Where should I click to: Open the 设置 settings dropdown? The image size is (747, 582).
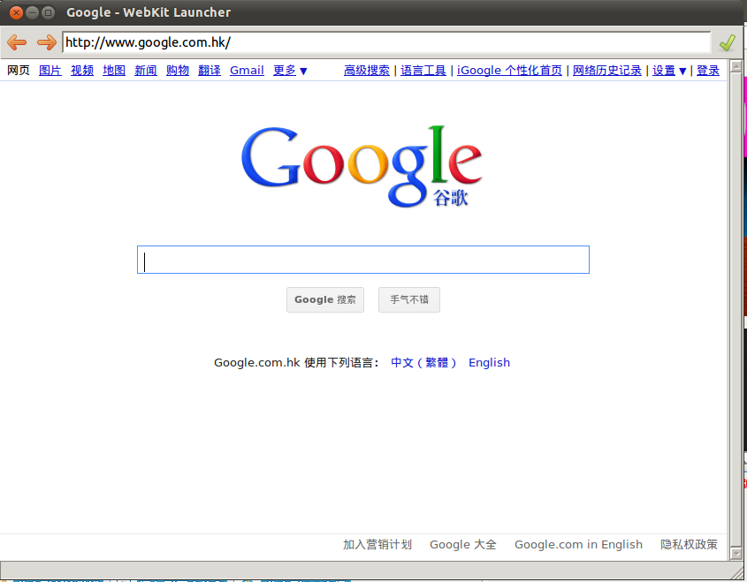pyautogui.click(x=669, y=71)
